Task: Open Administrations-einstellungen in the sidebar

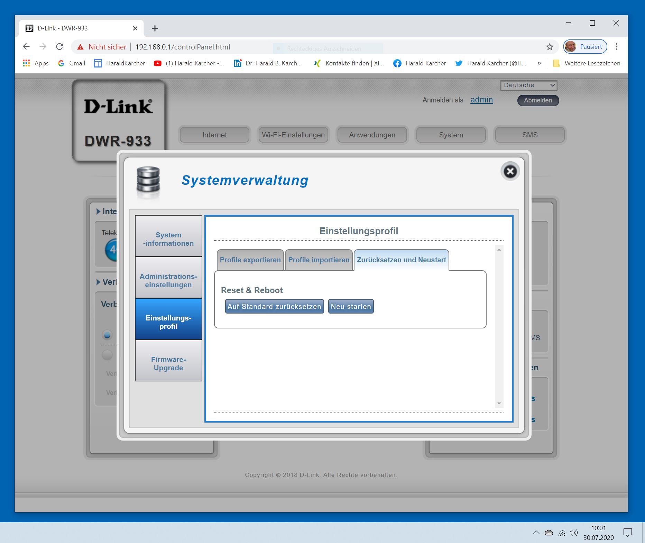Action: (x=168, y=278)
